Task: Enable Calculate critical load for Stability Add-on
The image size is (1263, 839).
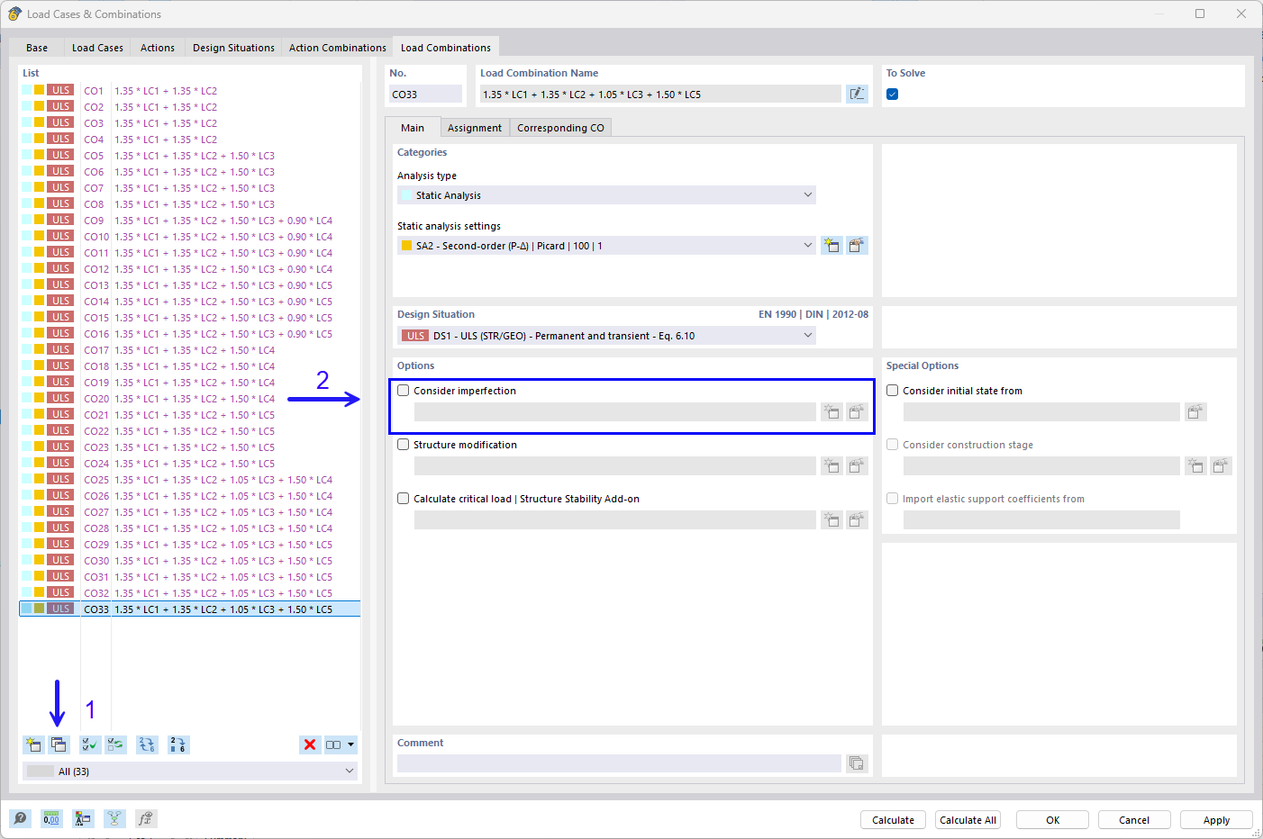Action: 403,498
